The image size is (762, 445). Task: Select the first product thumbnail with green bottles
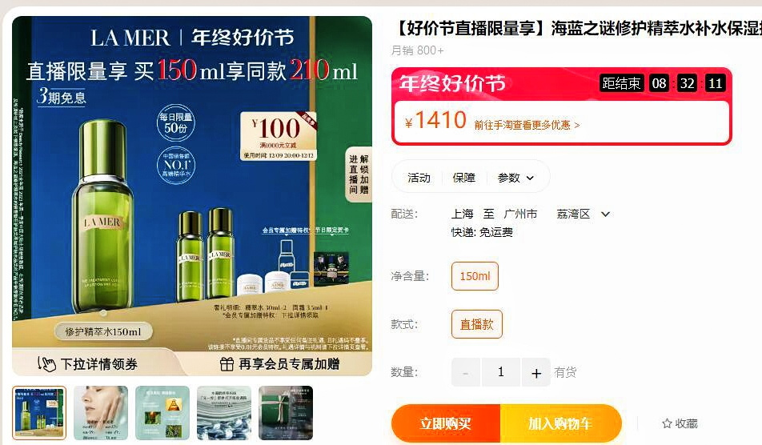tap(39, 413)
